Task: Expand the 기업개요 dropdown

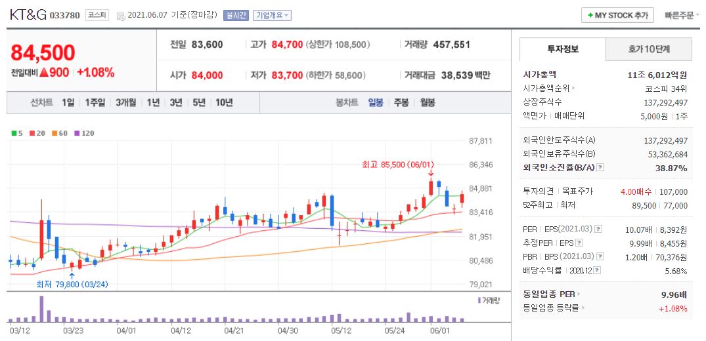Action: 272,15
